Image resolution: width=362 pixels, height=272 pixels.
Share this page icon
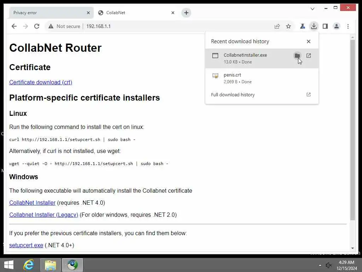(x=277, y=26)
